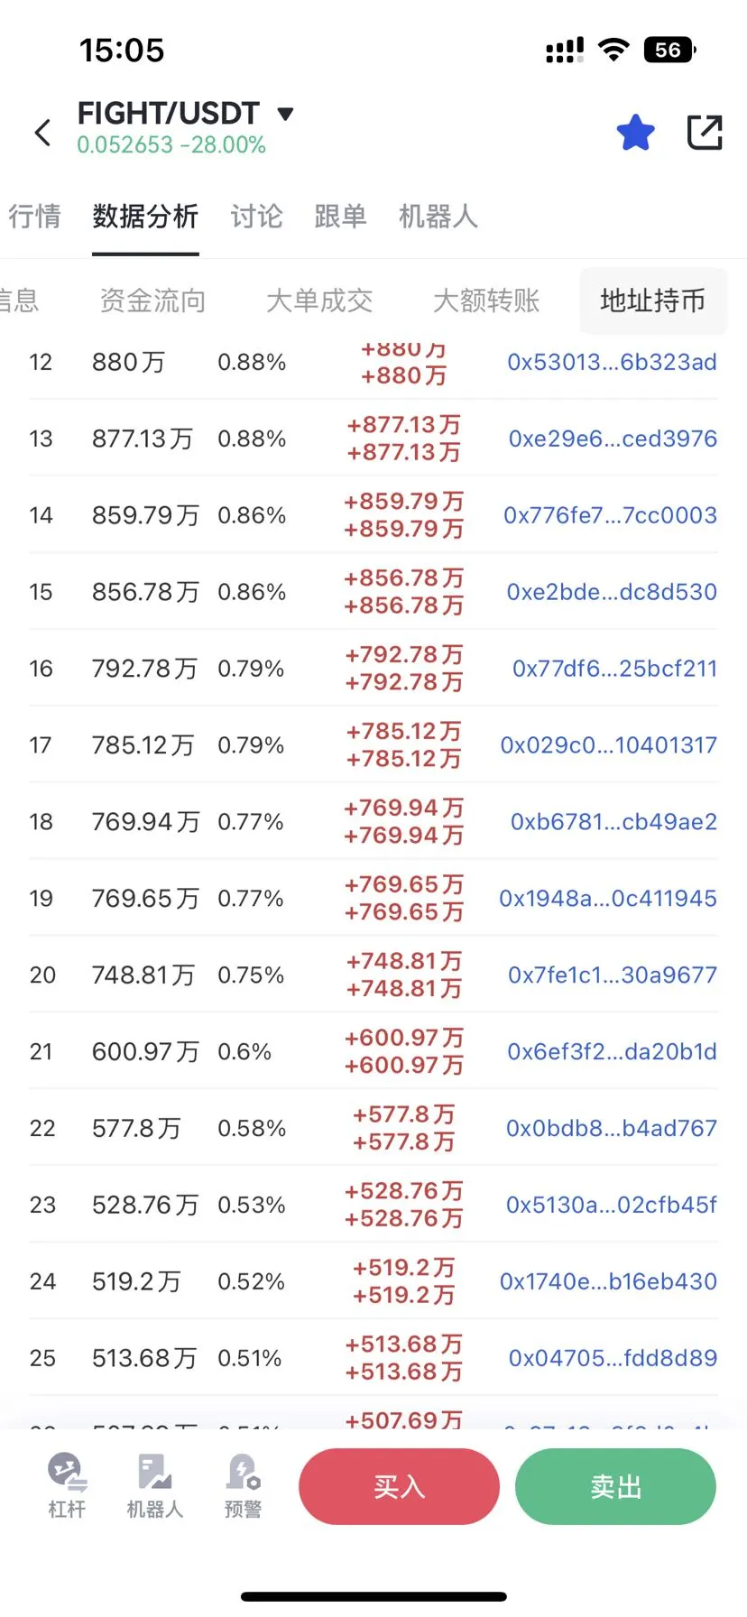This screenshot has height=1617, width=747.
Task: Open the 跟单 tab
Action: pyautogui.click(x=340, y=217)
